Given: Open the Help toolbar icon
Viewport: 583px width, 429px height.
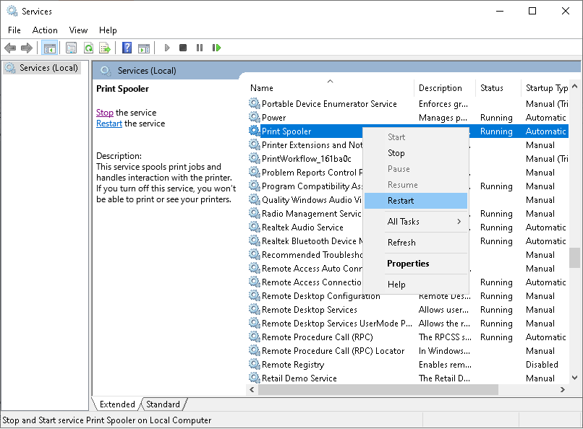Looking at the screenshot, I should point(127,48).
